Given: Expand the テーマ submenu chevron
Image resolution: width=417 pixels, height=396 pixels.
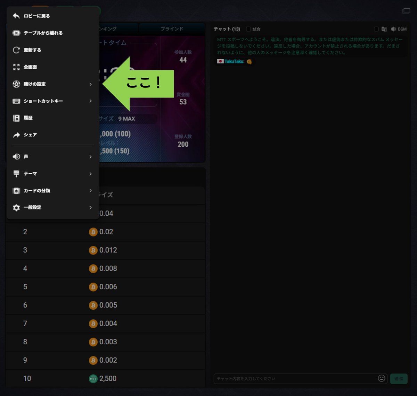Looking at the screenshot, I should click(x=90, y=174).
